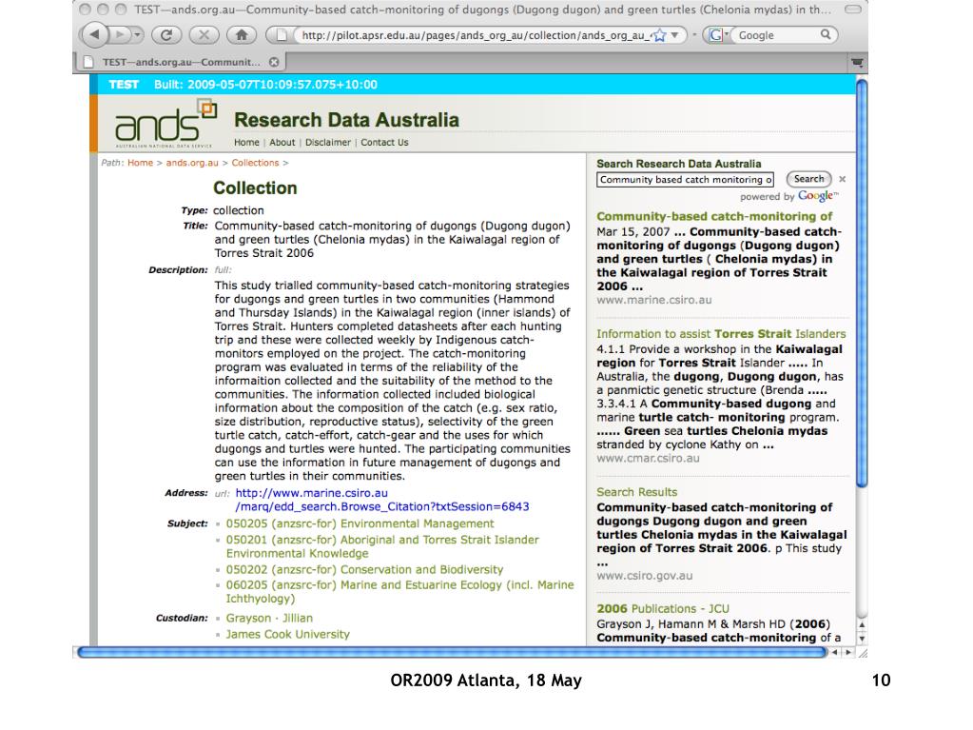Image resolution: width=973 pixels, height=730 pixels.
Task: Click the Search button
Action: point(808,179)
